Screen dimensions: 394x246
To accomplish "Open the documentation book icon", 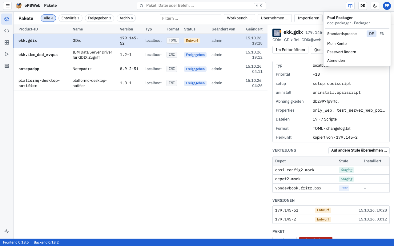I will (350, 6).
